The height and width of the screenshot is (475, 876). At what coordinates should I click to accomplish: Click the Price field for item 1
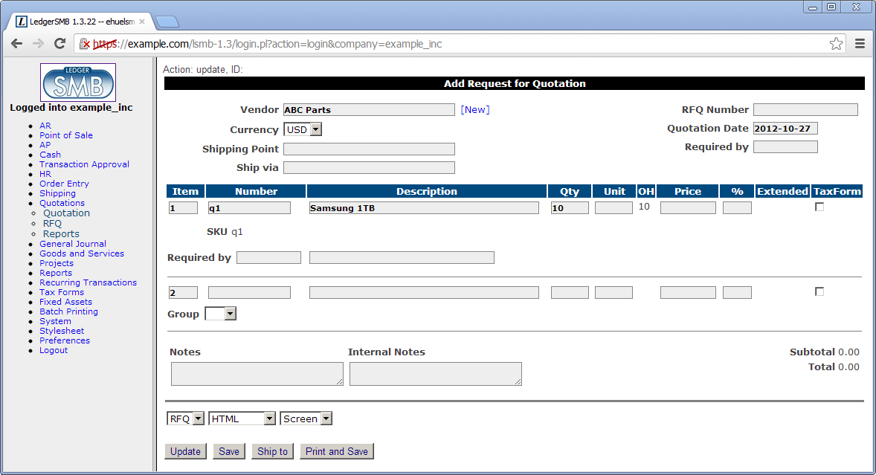[x=688, y=208]
